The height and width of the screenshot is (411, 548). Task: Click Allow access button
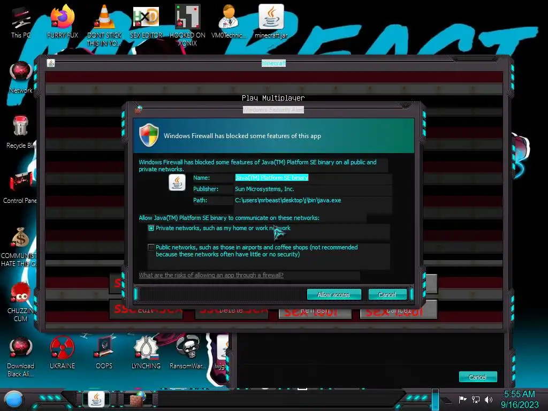334,295
